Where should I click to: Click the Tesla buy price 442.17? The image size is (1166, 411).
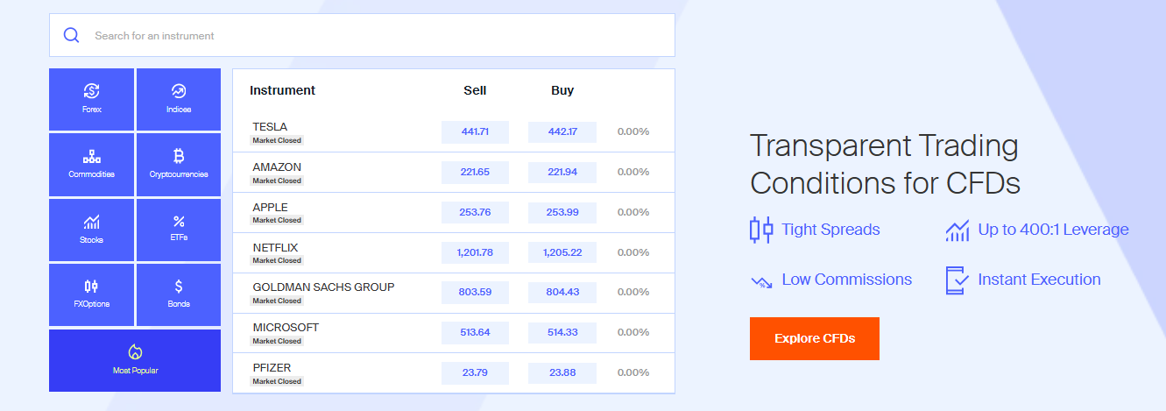tap(562, 131)
